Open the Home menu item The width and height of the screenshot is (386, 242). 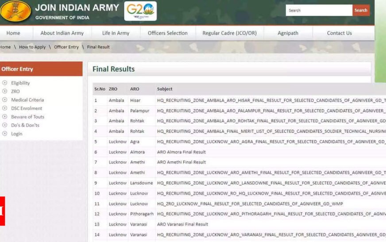13,33
